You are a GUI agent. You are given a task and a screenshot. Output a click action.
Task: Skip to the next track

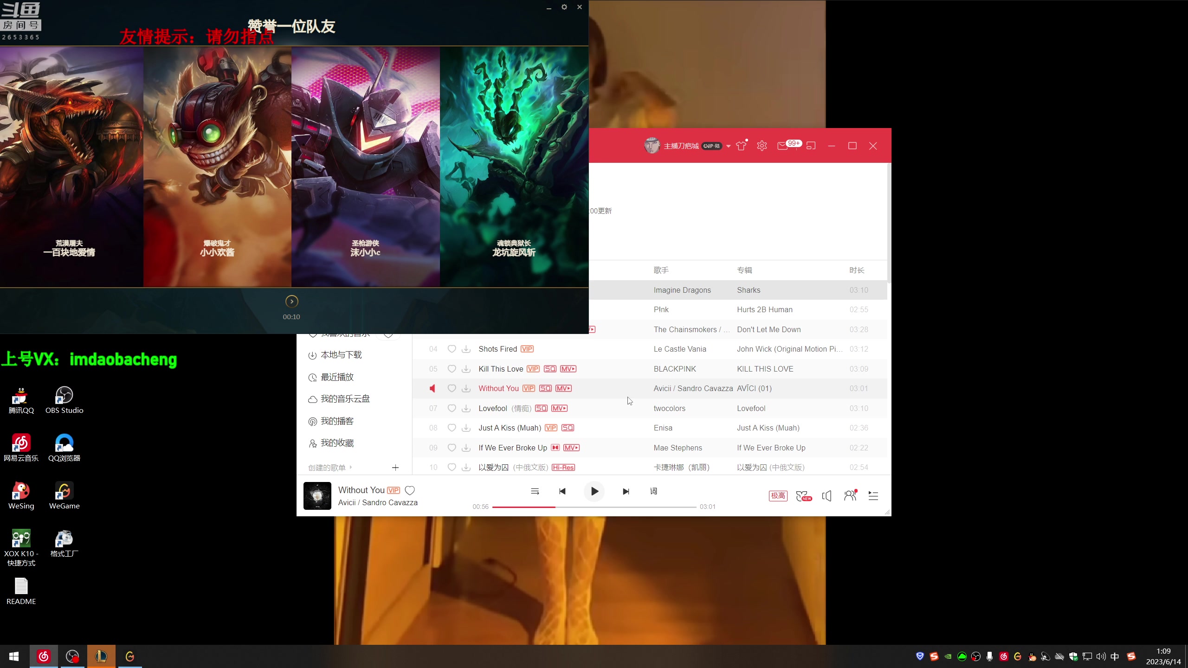tap(626, 491)
